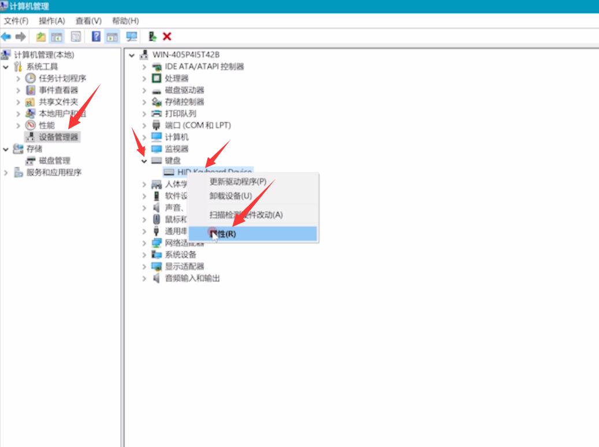Click the Event Viewer icon
Viewport: 599px width, 447px height.
tap(31, 90)
